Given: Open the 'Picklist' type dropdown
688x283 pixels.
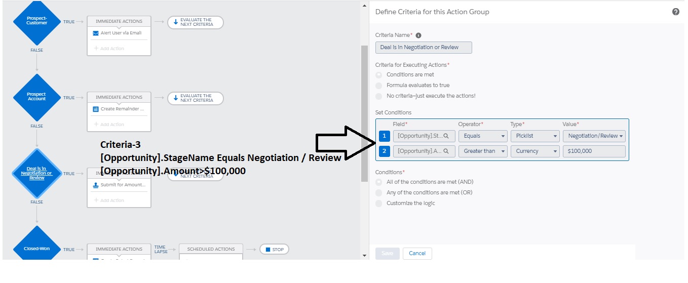Looking at the screenshot, I should tap(534, 136).
